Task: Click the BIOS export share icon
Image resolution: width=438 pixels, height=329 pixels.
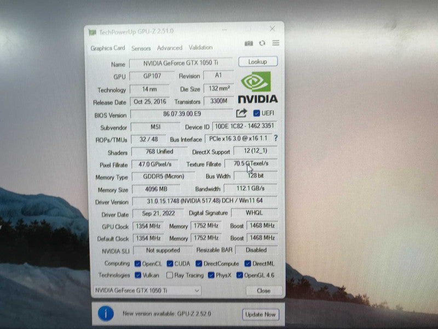Action: 241,113
